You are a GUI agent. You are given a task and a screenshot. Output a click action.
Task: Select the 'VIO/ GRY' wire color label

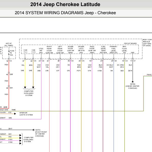pos(58,66)
